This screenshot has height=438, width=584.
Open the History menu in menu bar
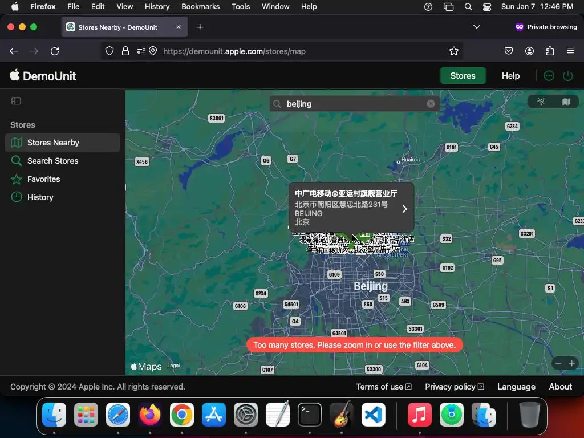point(157,7)
